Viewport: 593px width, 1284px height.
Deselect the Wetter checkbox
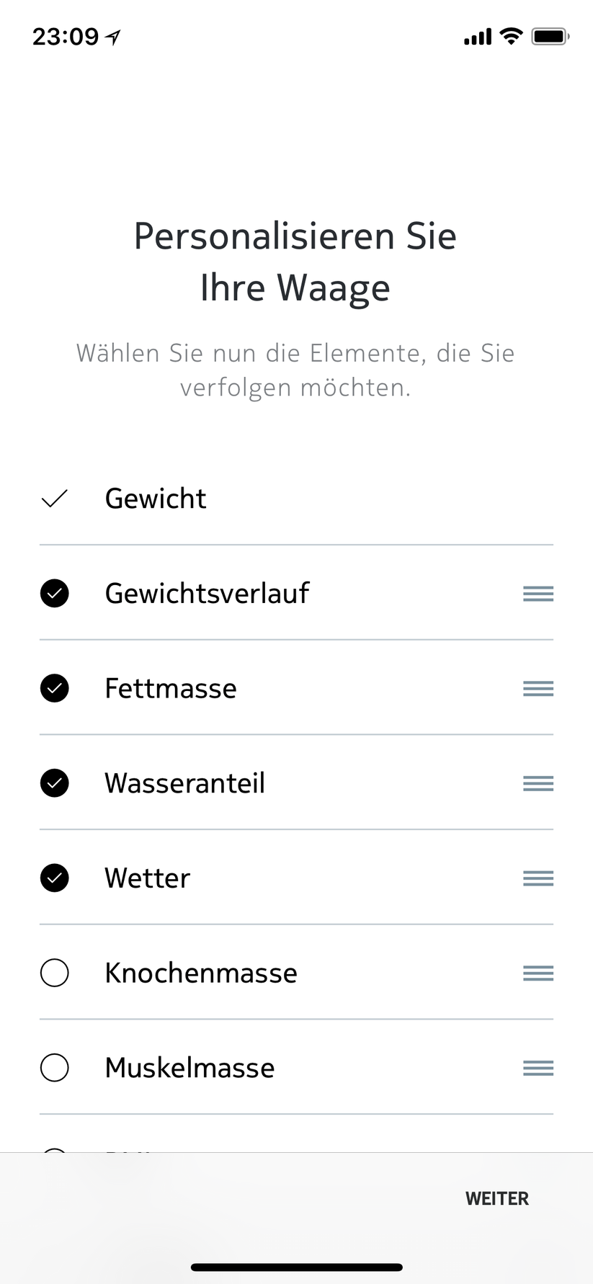tap(55, 878)
